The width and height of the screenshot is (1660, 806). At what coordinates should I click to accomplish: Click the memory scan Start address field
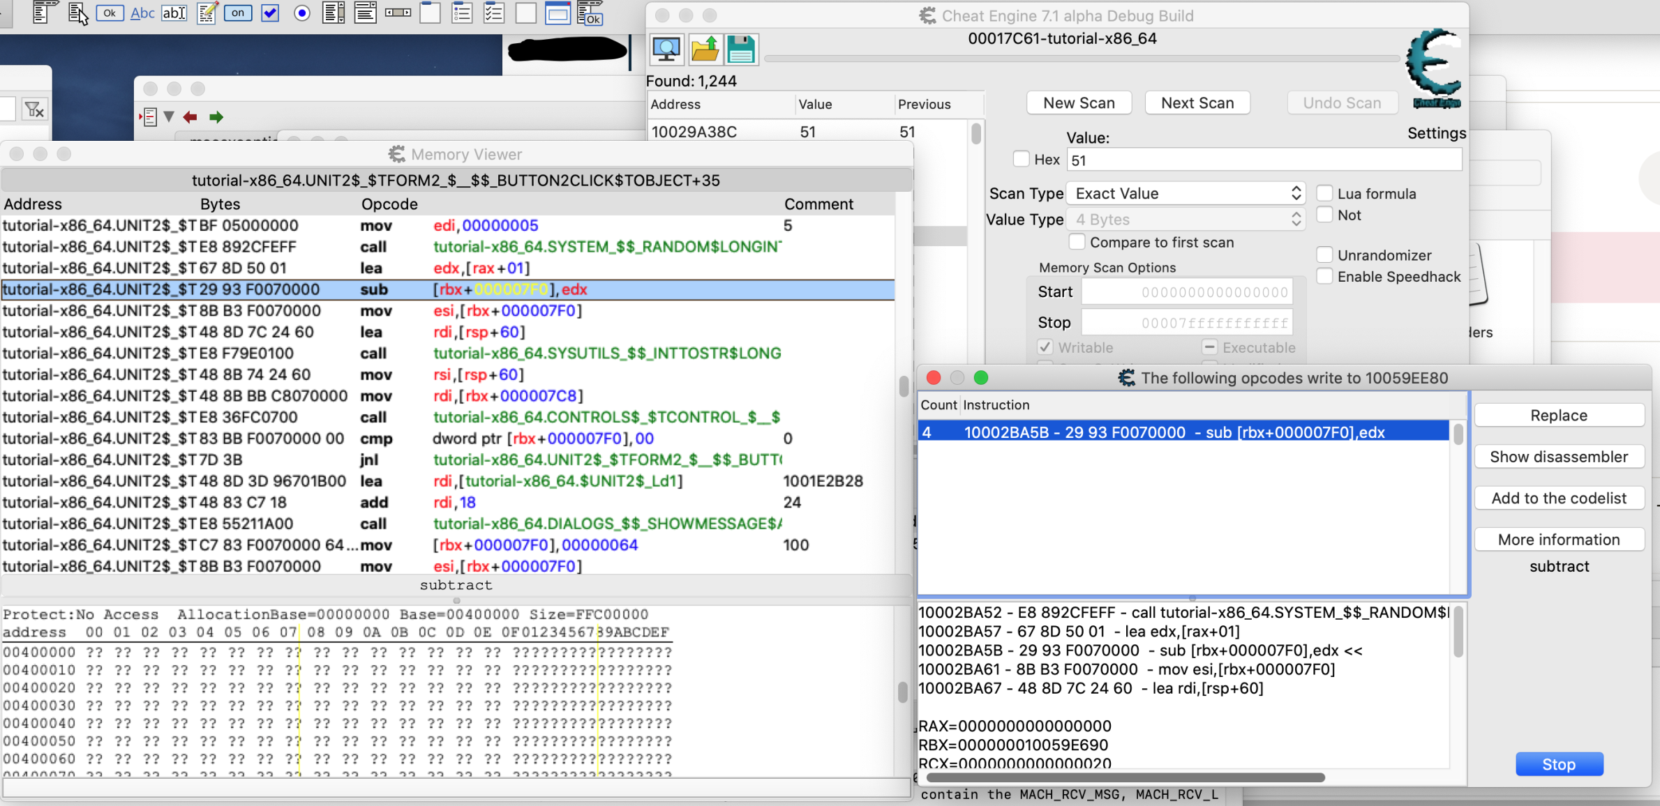point(1186,291)
